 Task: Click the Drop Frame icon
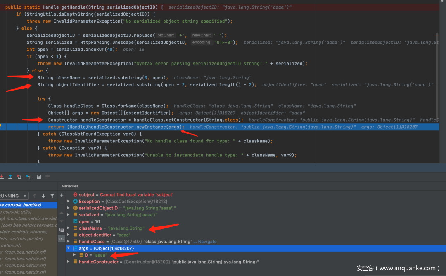[x=19, y=177]
